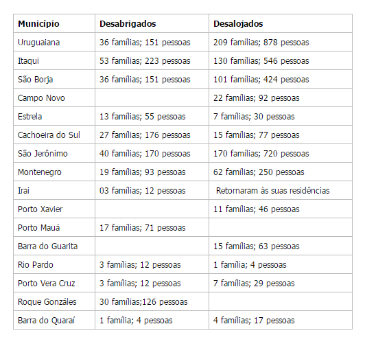Screen dimensions: 365x346
Task: Select Barra do Guarita municipality cell
Action: coord(54,246)
